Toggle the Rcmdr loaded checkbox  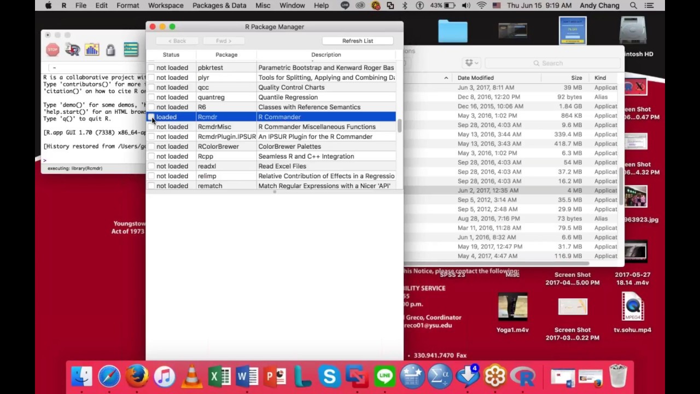151,117
